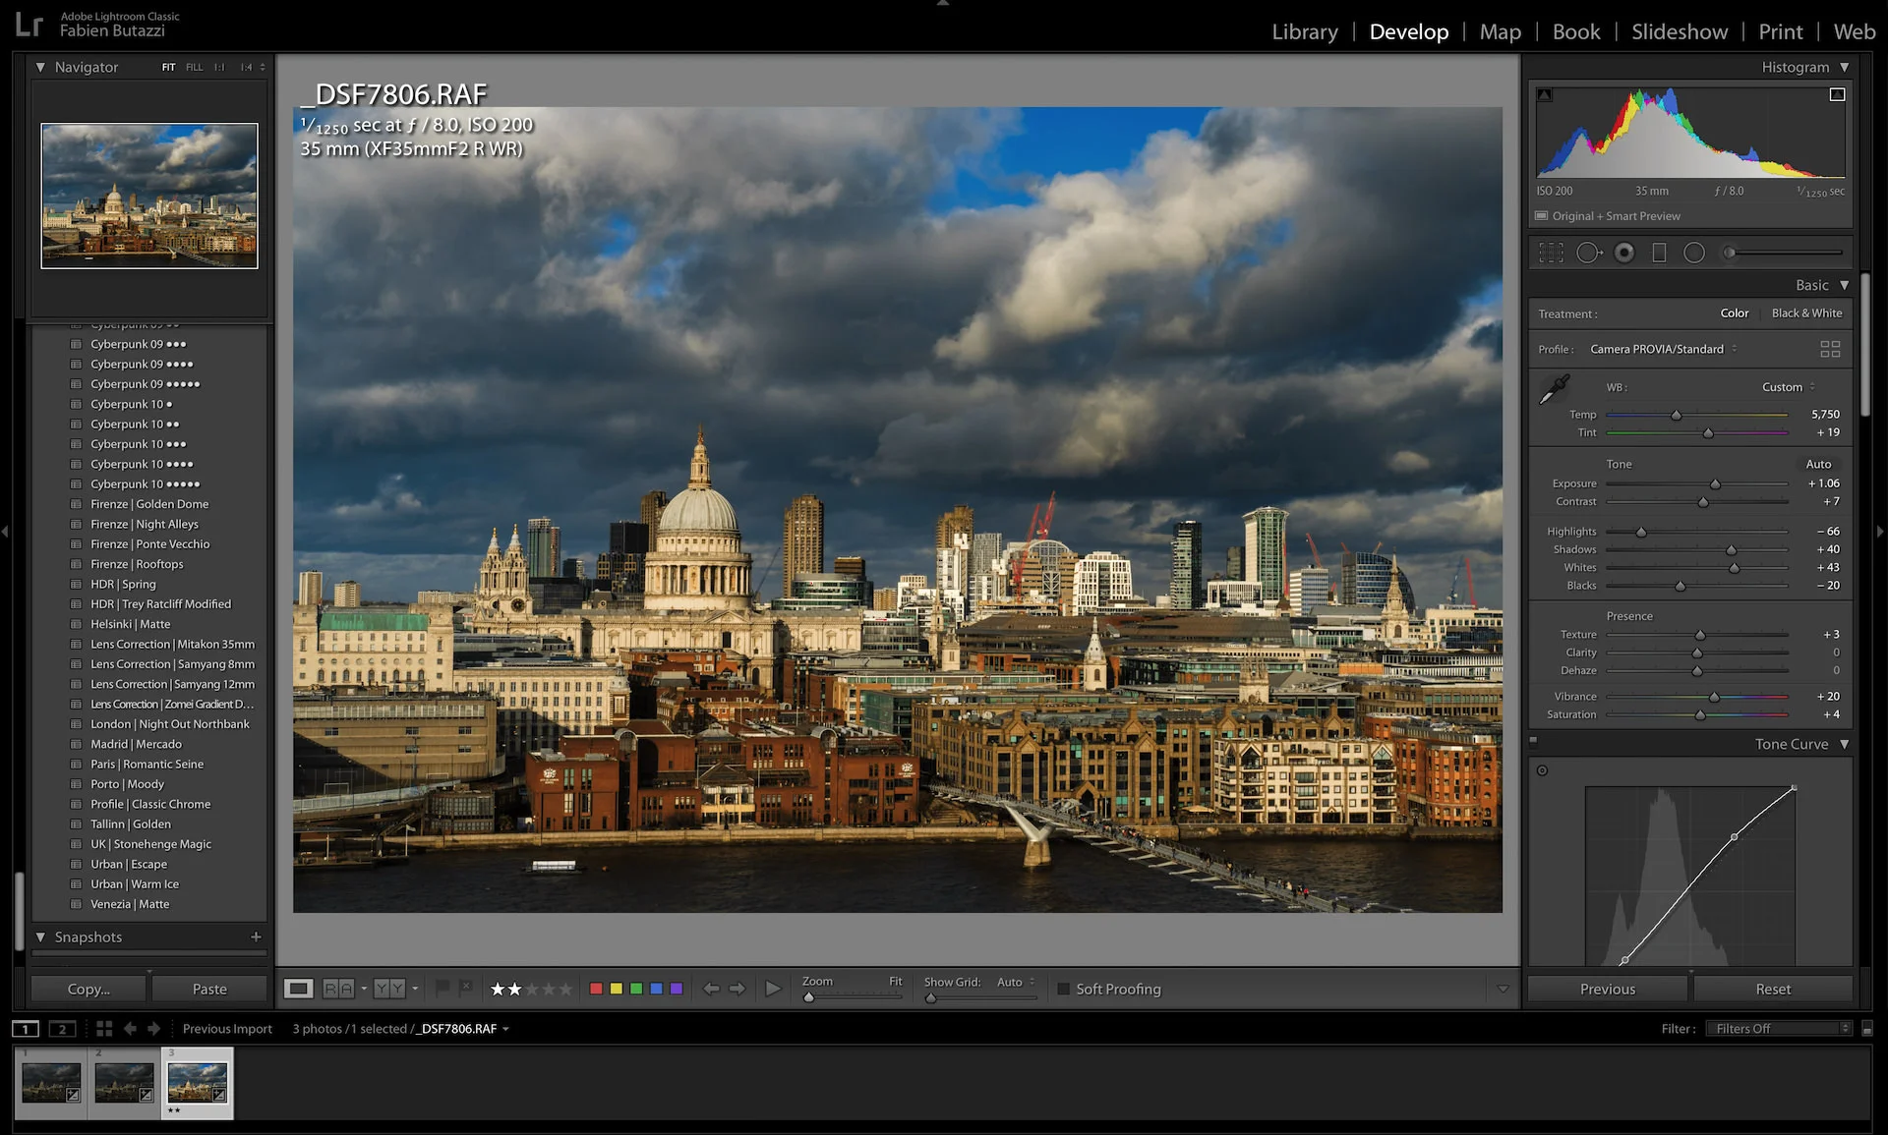The height and width of the screenshot is (1135, 1888).
Task: Click the Previous button
Action: click(1608, 989)
